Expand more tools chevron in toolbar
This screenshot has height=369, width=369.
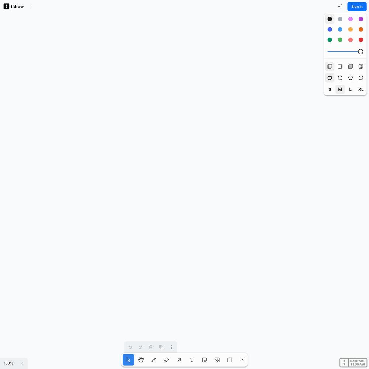(242, 359)
